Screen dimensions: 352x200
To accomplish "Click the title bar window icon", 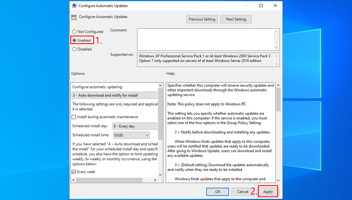I will coord(74,6).
